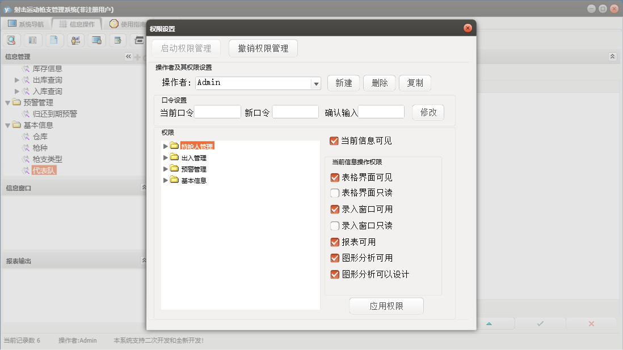This screenshot has height=350, width=623.
Task: Click the red X icon at bottom right
Action: (x=591, y=324)
